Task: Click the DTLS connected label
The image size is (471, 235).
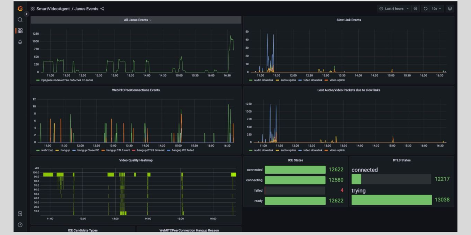Action: click(365, 170)
